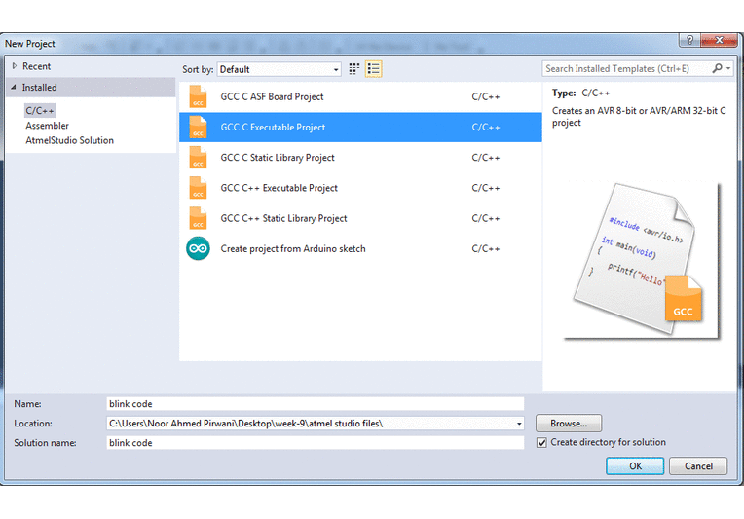Click the GCC C Executable Project file icon
The width and height of the screenshot is (744, 519).
(x=198, y=128)
